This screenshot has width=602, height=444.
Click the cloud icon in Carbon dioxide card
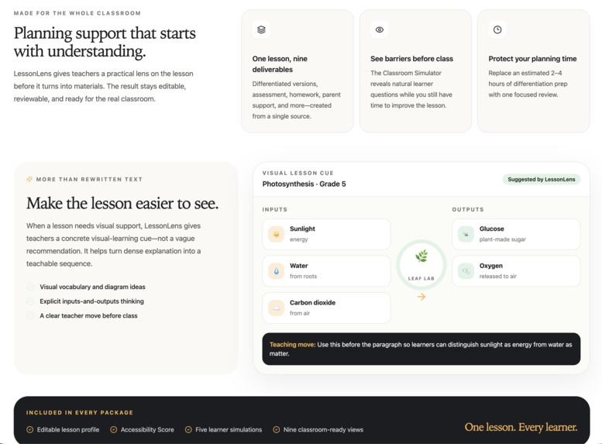[x=276, y=308]
